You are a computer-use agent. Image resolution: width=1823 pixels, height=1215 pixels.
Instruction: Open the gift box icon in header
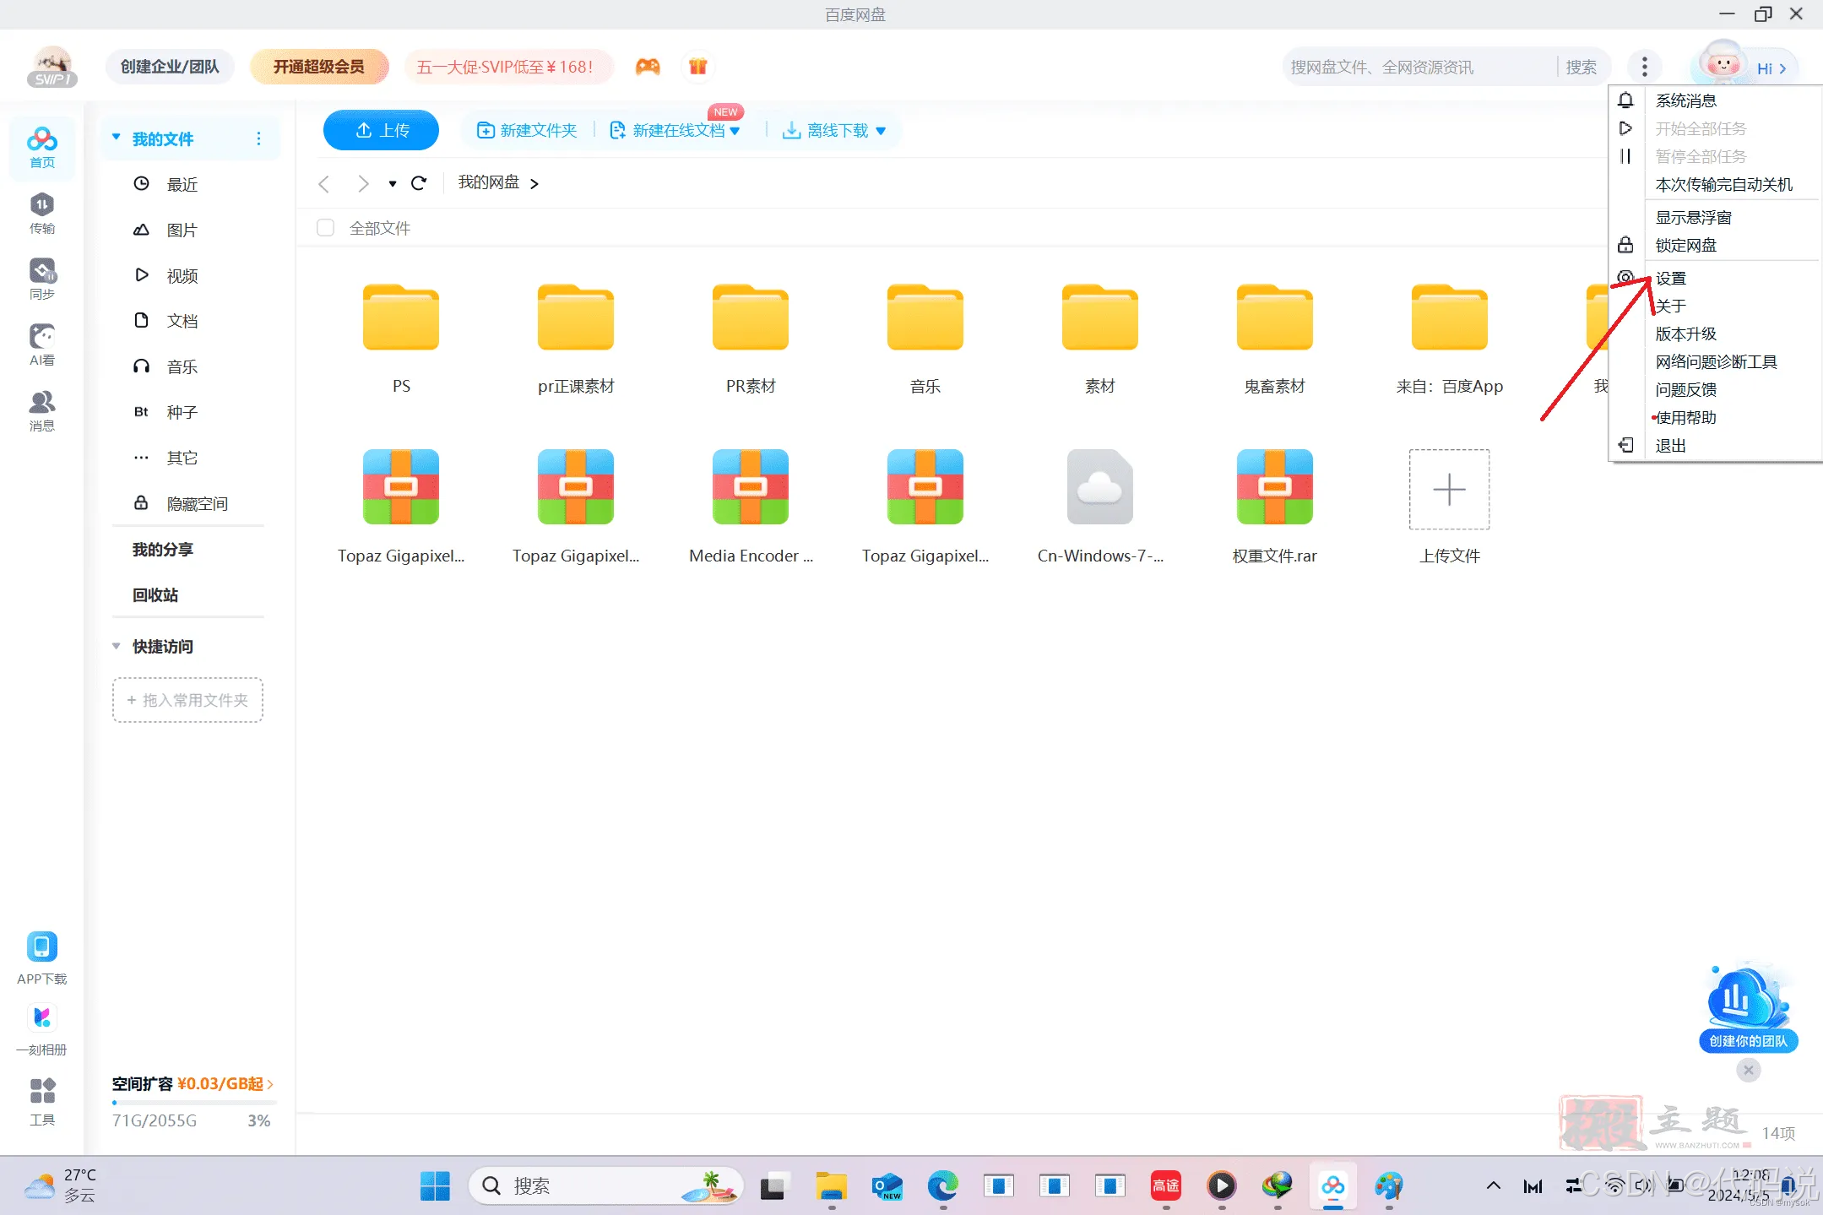[x=697, y=67]
